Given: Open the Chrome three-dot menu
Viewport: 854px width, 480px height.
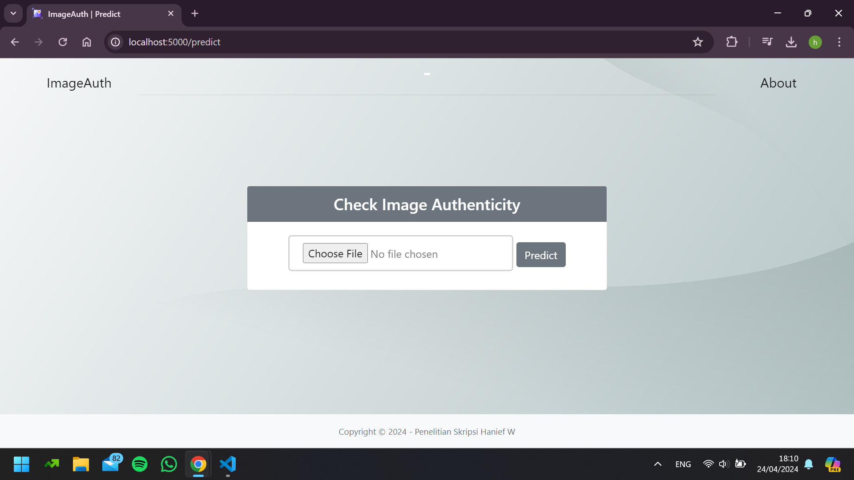Looking at the screenshot, I should [x=839, y=42].
